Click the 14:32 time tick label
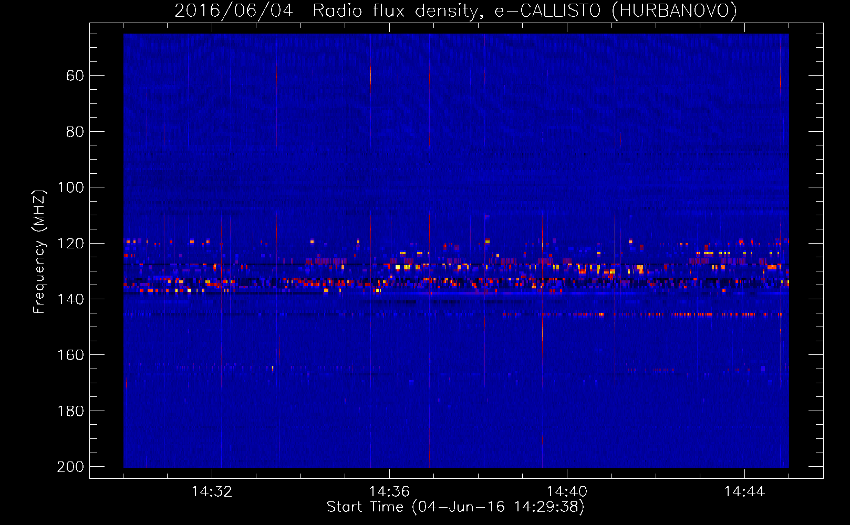The height and width of the screenshot is (525, 850). point(212,492)
